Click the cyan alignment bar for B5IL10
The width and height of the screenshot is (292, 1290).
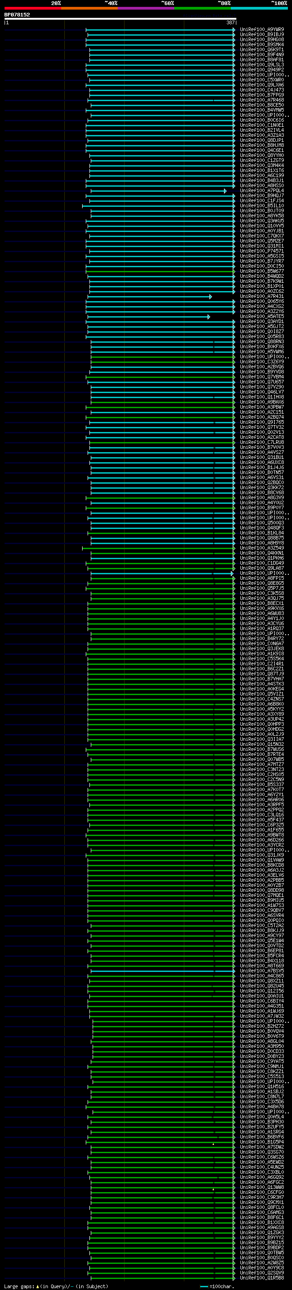coord(158,206)
